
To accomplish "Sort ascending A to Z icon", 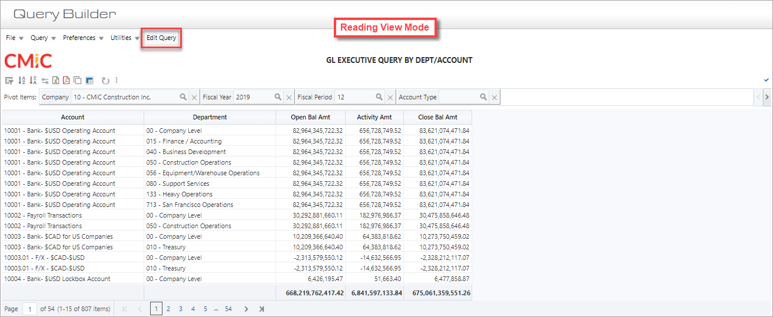I will [22, 81].
